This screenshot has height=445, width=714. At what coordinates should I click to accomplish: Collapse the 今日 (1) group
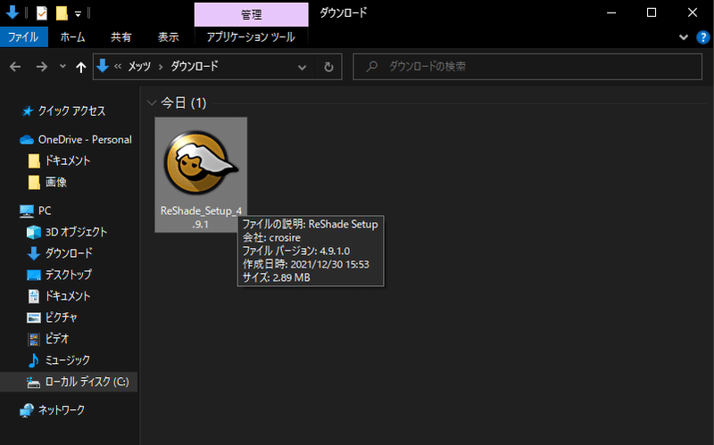152,103
